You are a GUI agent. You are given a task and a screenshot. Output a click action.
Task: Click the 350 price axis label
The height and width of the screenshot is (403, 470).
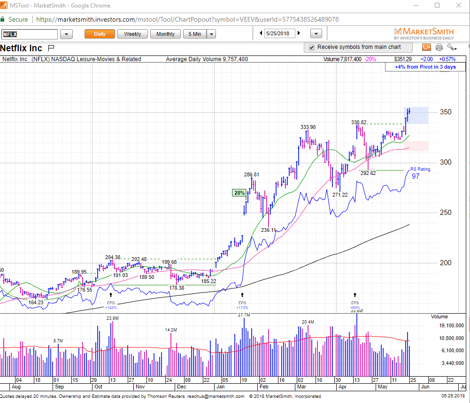click(x=446, y=112)
